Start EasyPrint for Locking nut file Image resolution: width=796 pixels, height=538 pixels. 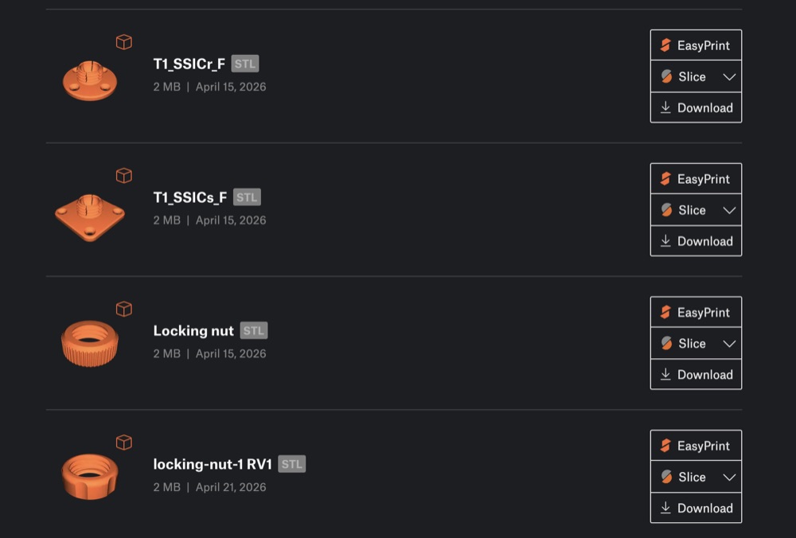click(696, 312)
